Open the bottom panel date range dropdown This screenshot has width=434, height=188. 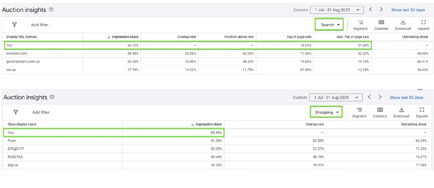336,97
